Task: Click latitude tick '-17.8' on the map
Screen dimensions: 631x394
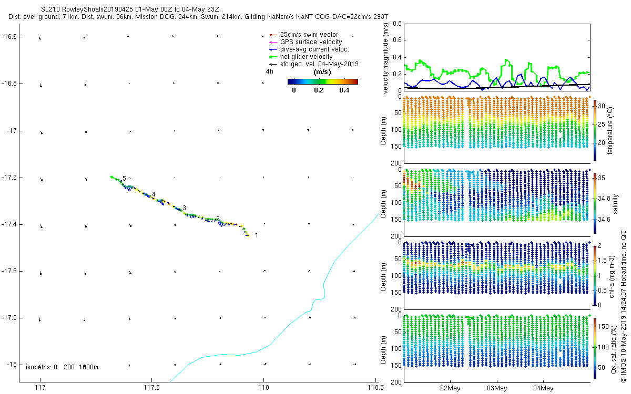Action: click(10, 318)
